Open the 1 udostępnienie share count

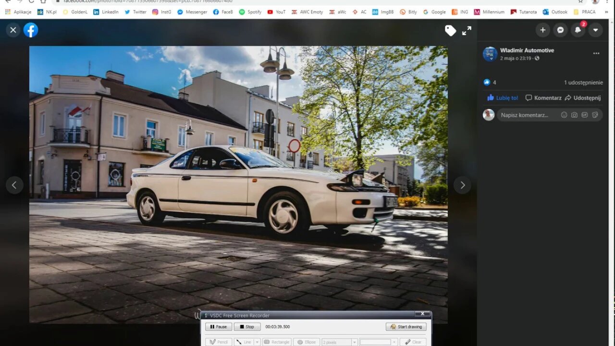(583, 83)
